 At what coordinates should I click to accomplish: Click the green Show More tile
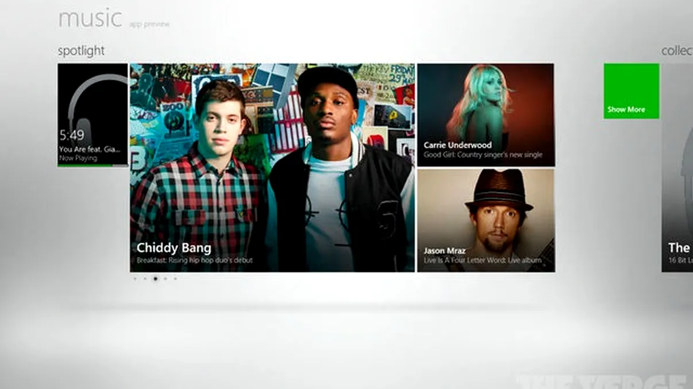[x=630, y=92]
